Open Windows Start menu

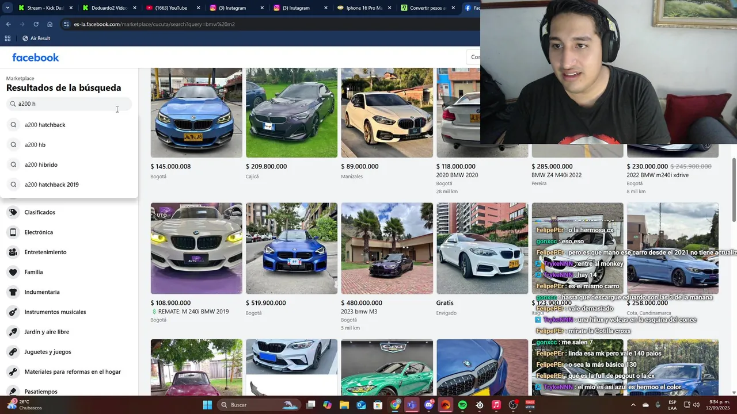[x=207, y=405]
